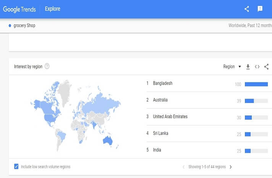Open United Arab Emirates region entry
The image size is (272, 178).
tap(170, 117)
